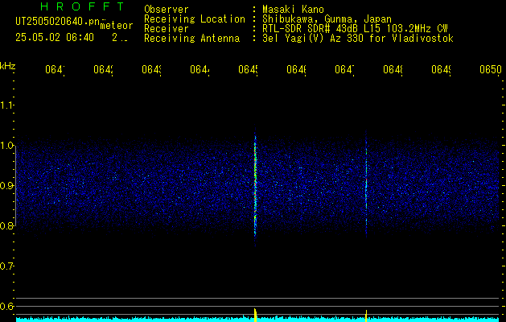This screenshot has height=322, width=506.
Task: Click the kHz axis unit label
Action: (8, 66)
